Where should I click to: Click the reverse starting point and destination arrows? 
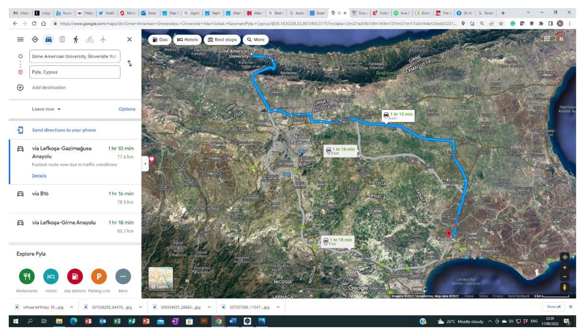(x=130, y=63)
